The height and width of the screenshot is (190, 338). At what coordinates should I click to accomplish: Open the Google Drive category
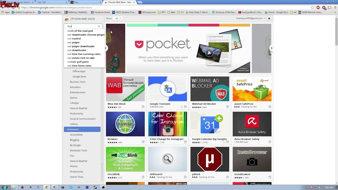[x=79, y=77]
